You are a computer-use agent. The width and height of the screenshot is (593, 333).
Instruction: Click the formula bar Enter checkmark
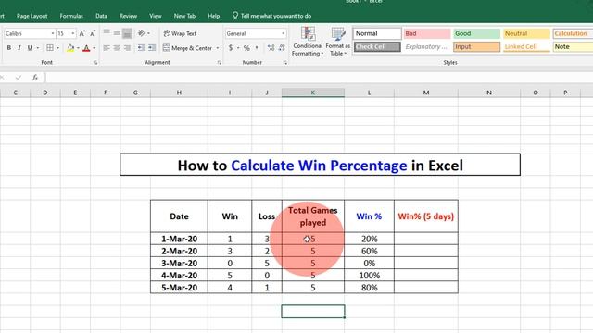(19, 78)
